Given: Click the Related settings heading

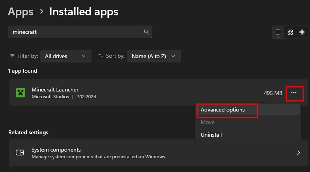Looking at the screenshot, I should pyautogui.click(x=28, y=132).
